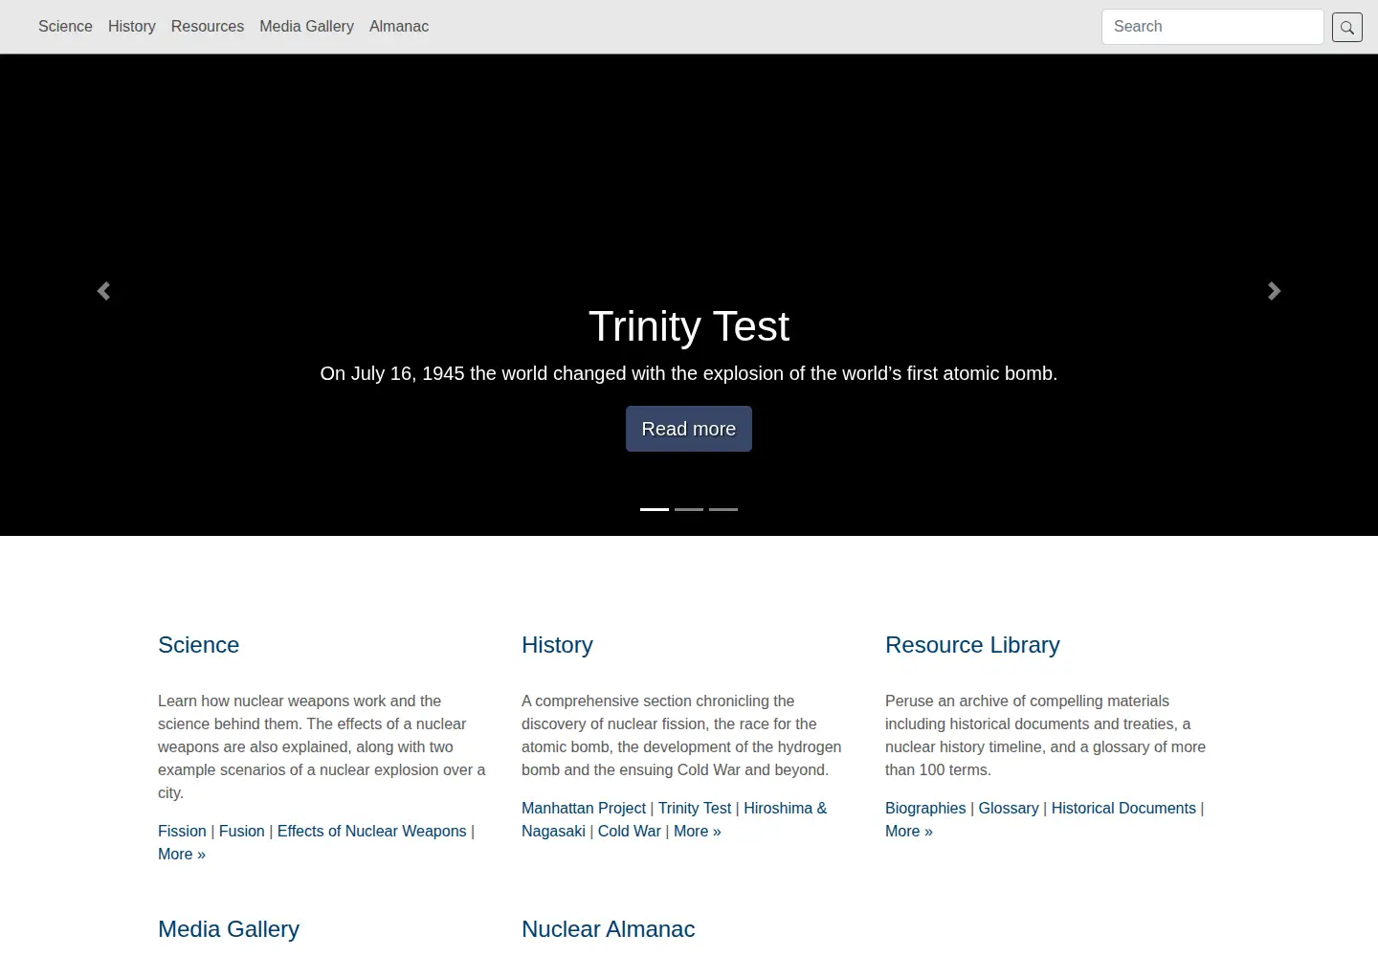Open the Cold War link

(630, 832)
